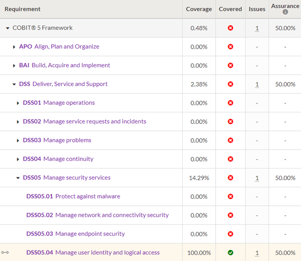Collapse the DSS Deliver, Service and Support node
Image resolution: width=301 pixels, height=261 pixels.
pyautogui.click(x=14, y=84)
